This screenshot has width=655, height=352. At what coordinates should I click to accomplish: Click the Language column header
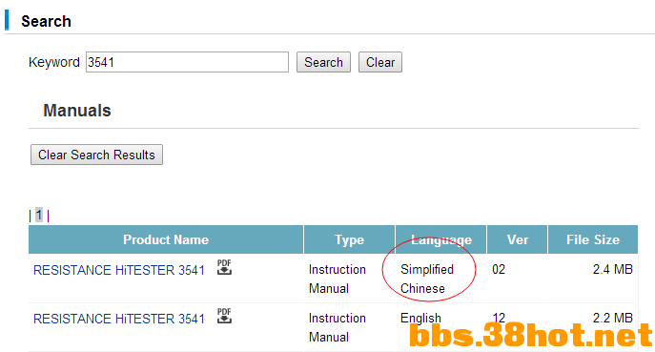point(441,239)
